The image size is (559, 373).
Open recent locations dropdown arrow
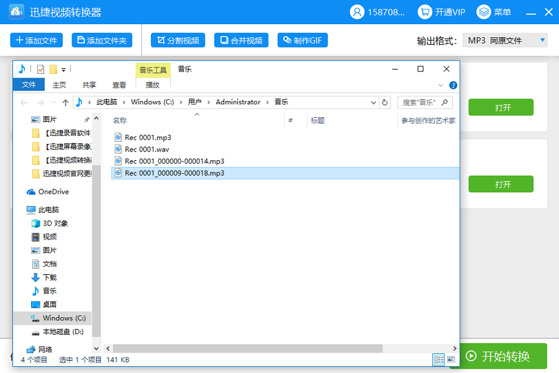click(54, 102)
